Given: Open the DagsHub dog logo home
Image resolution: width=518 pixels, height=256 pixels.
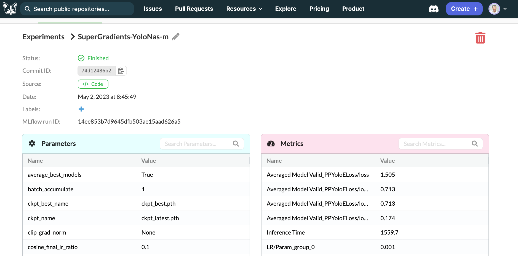Looking at the screenshot, I should pos(10,9).
